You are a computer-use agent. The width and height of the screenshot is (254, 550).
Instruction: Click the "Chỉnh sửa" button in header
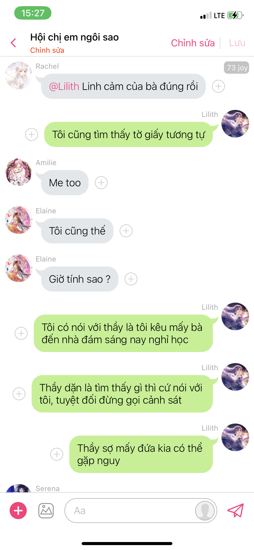[193, 43]
